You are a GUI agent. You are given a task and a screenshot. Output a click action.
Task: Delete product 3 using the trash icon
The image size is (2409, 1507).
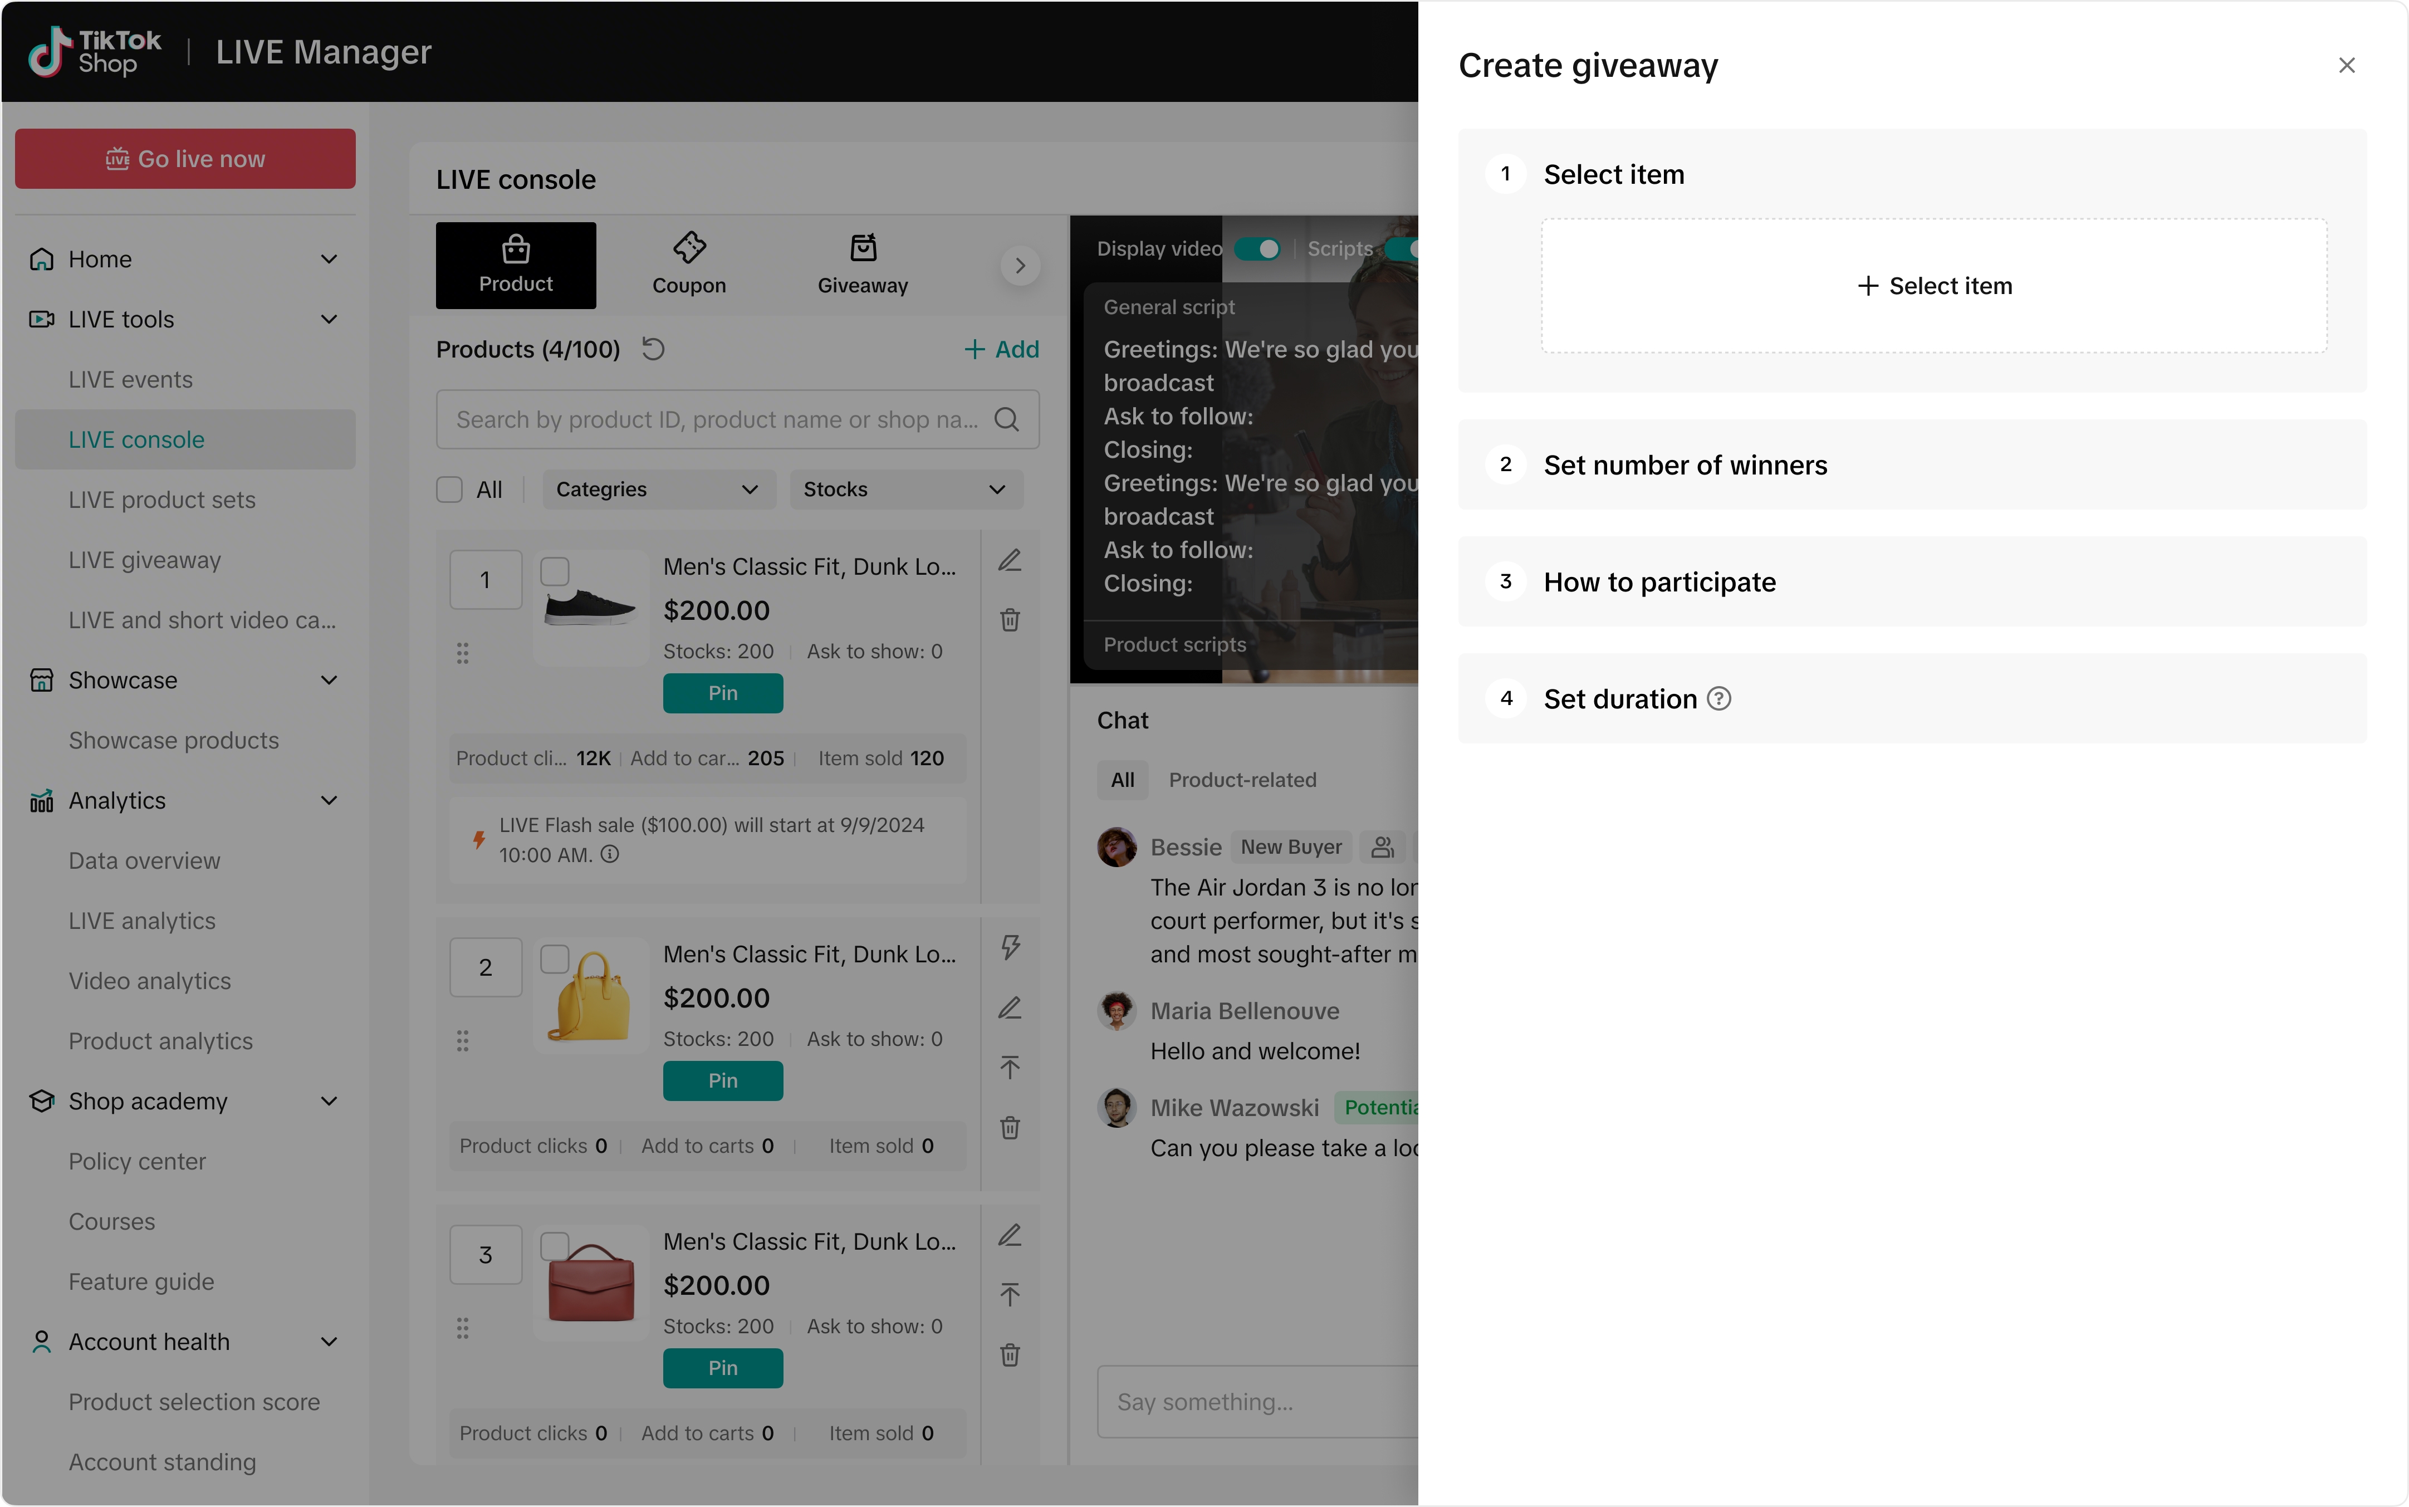(1010, 1354)
